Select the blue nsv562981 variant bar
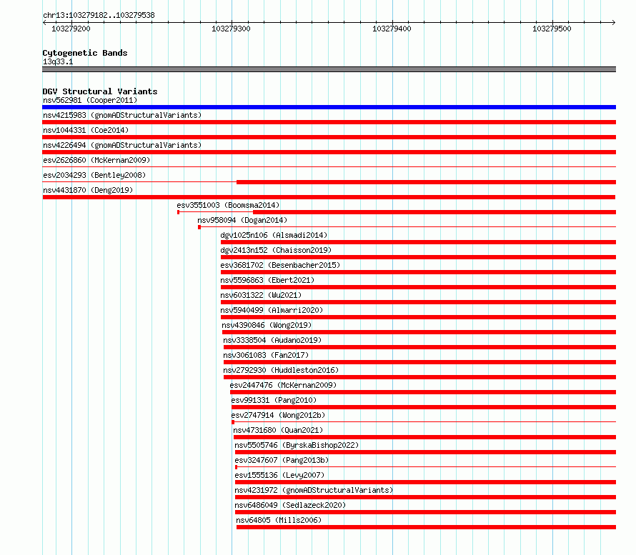 329,107
